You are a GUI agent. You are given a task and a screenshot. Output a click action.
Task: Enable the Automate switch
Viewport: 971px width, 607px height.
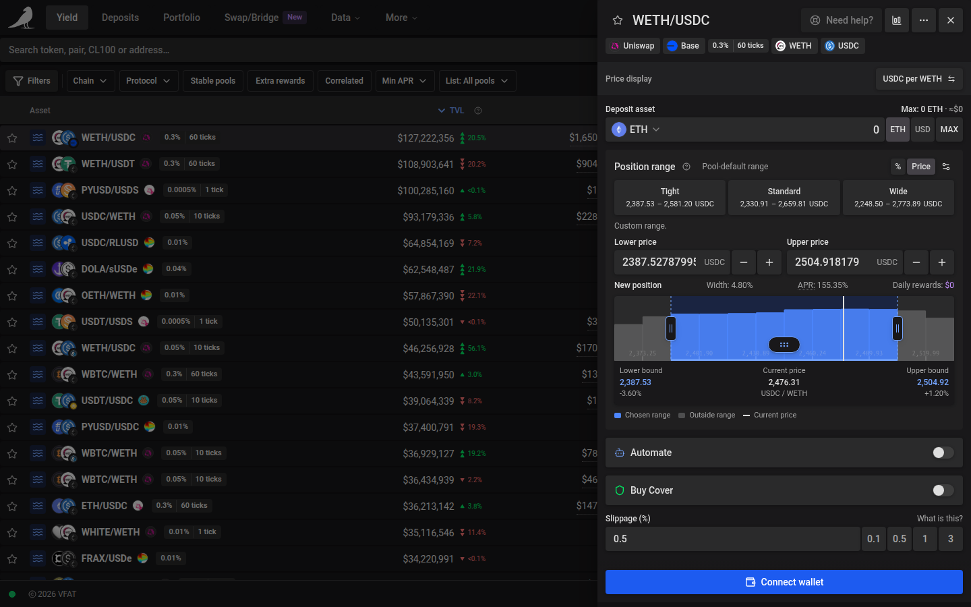943,453
